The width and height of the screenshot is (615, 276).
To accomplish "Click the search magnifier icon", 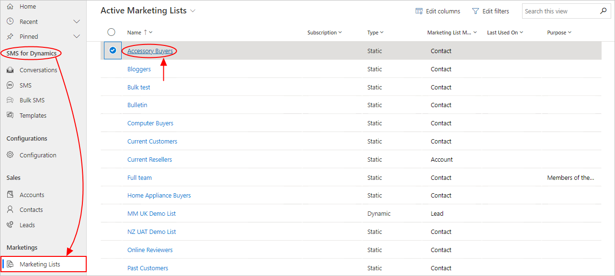I will pos(604,11).
